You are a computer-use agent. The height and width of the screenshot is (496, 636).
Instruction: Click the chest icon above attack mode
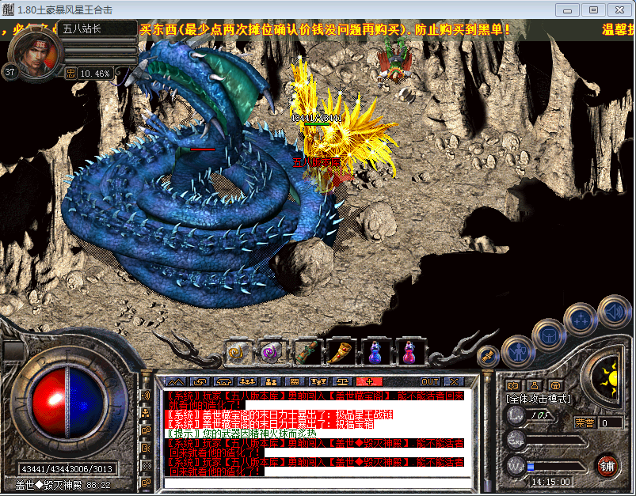tap(556, 386)
